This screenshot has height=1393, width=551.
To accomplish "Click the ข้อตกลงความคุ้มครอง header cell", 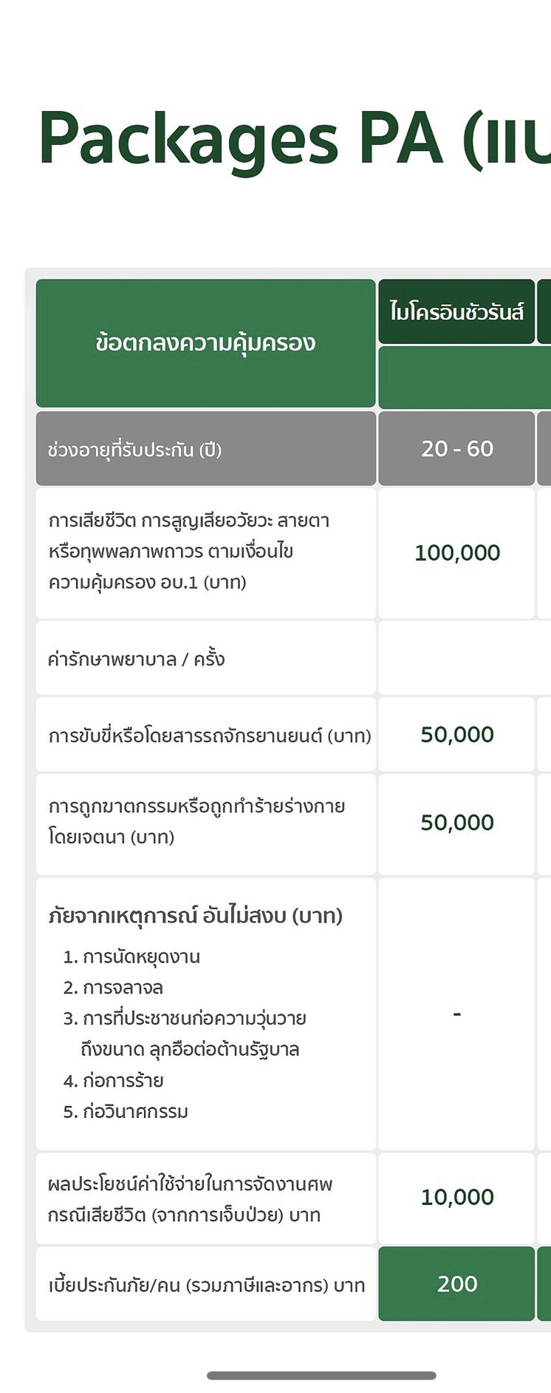I will (x=205, y=343).
